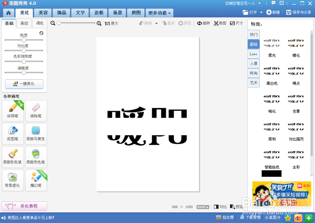Open 批处理 batch processing

(x=225, y=218)
